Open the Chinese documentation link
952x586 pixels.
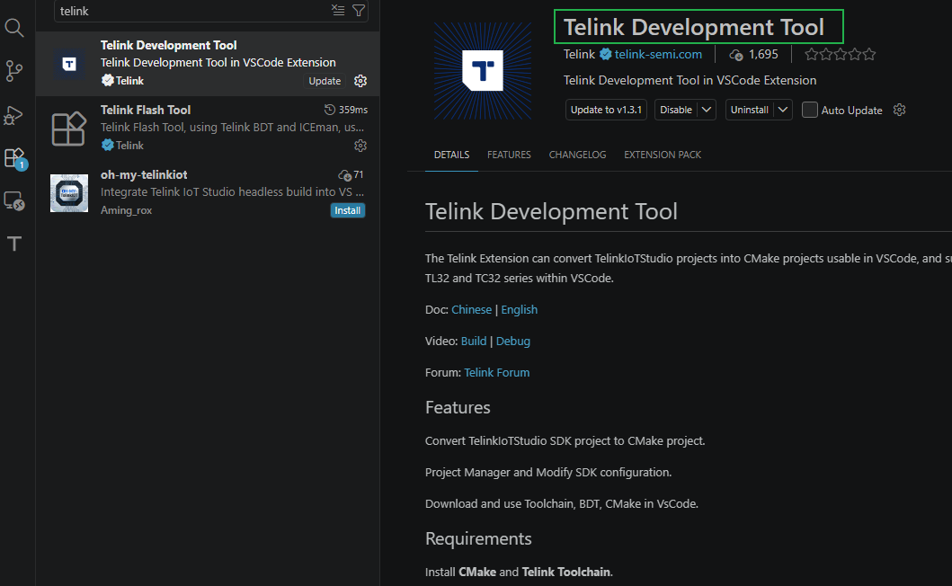pos(472,310)
